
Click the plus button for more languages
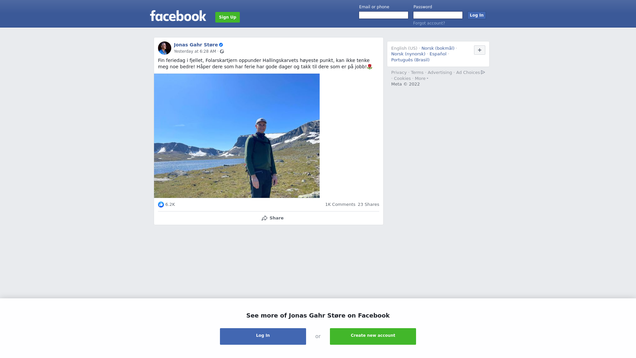(480, 50)
